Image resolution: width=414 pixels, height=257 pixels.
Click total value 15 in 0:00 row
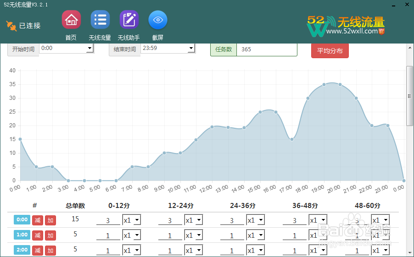tap(75, 219)
